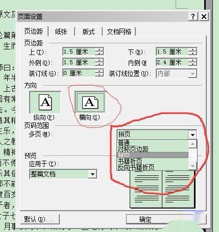The width and height of the screenshot is (219, 232).
Task: Click the 内侧 margin input field
Action: tap(172, 62)
